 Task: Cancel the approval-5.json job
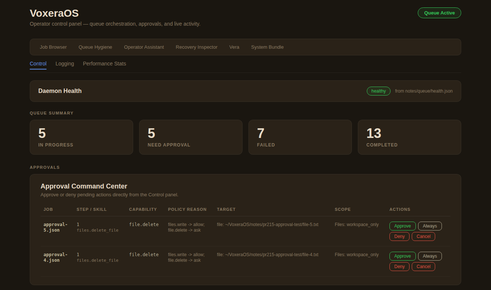pyautogui.click(x=423, y=236)
